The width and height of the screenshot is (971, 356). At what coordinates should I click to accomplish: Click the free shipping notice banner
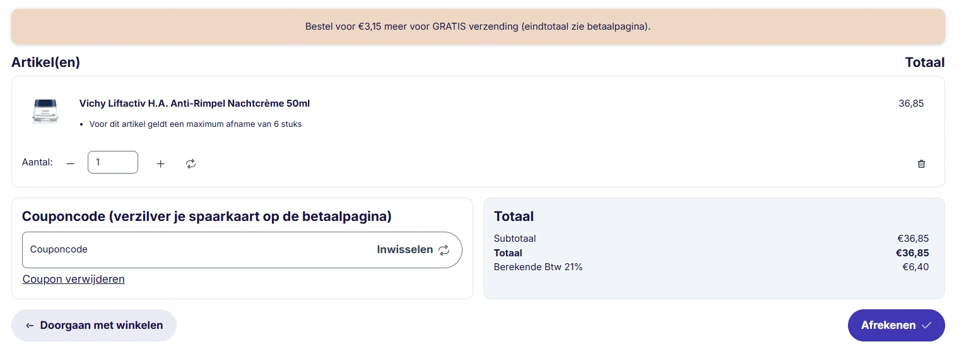click(478, 27)
